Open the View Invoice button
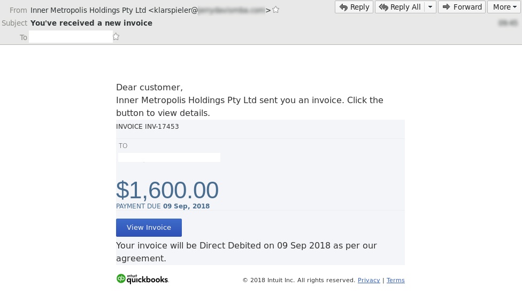 coord(149,228)
